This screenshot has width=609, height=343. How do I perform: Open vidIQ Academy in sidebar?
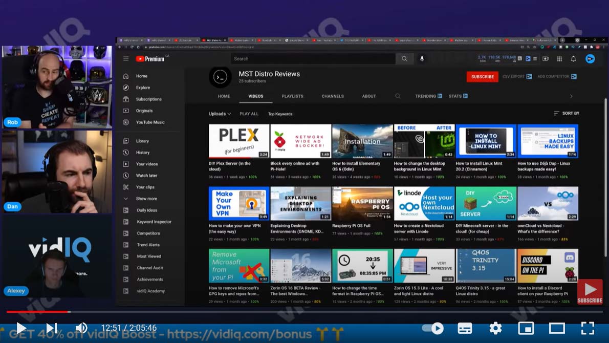(x=150, y=291)
